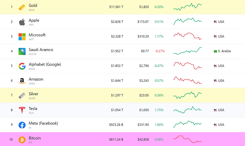The width and height of the screenshot is (245, 146).
Task: Click the USA flag in Apple row
Action: pyautogui.click(x=215, y=22)
